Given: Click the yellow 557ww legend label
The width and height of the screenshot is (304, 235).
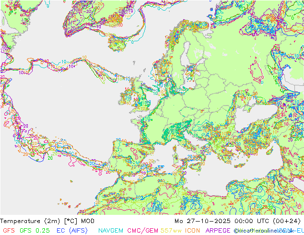Looking at the screenshot, I should coord(171,231).
